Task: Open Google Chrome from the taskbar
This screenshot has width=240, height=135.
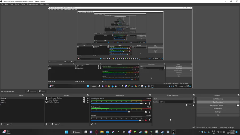Action: [146, 132]
